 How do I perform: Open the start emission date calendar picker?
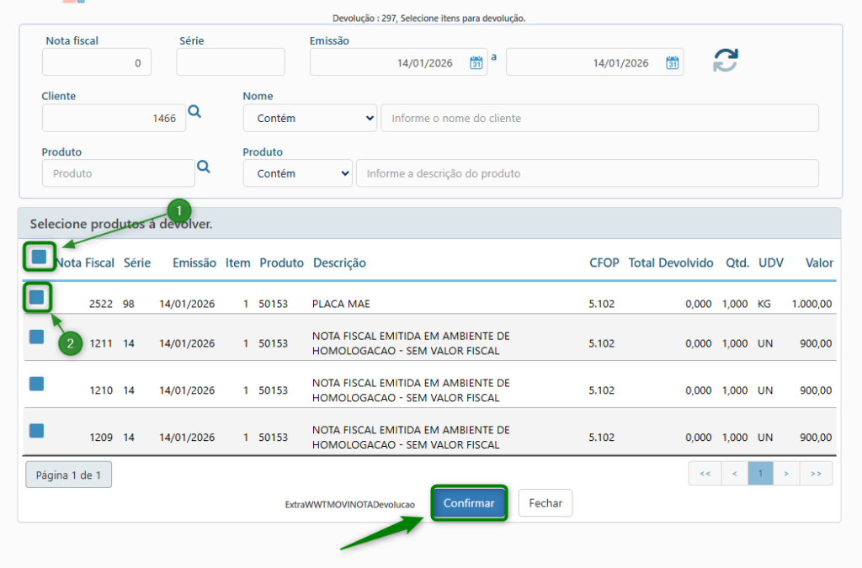[x=476, y=63]
